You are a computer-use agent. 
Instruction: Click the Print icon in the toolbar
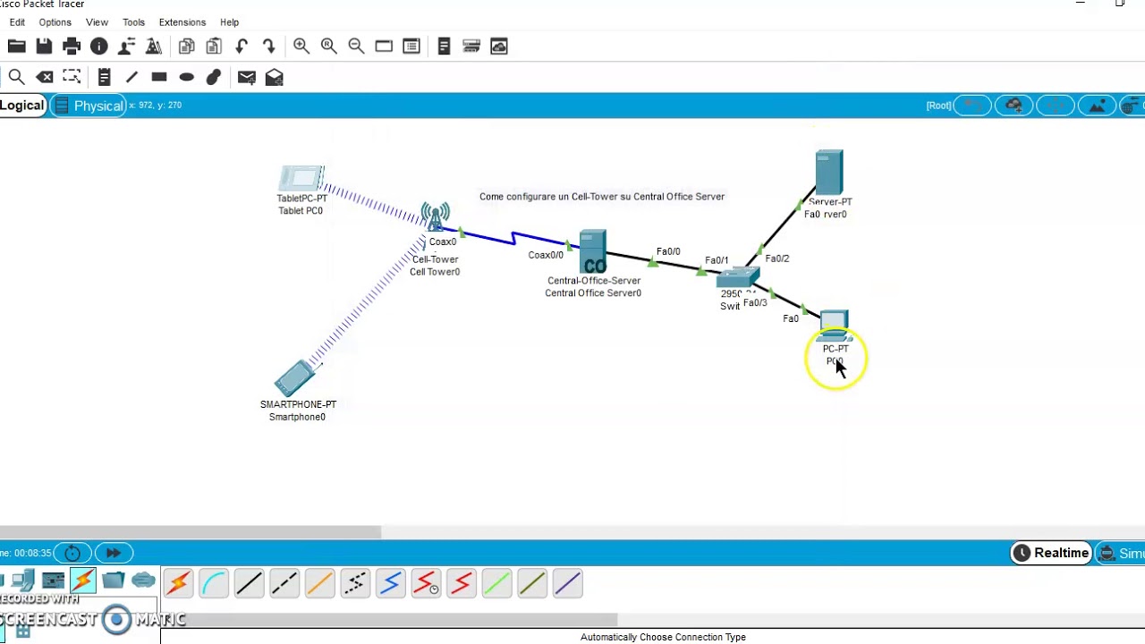click(72, 47)
